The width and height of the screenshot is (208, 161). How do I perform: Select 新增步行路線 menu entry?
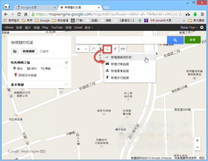(x=130, y=78)
